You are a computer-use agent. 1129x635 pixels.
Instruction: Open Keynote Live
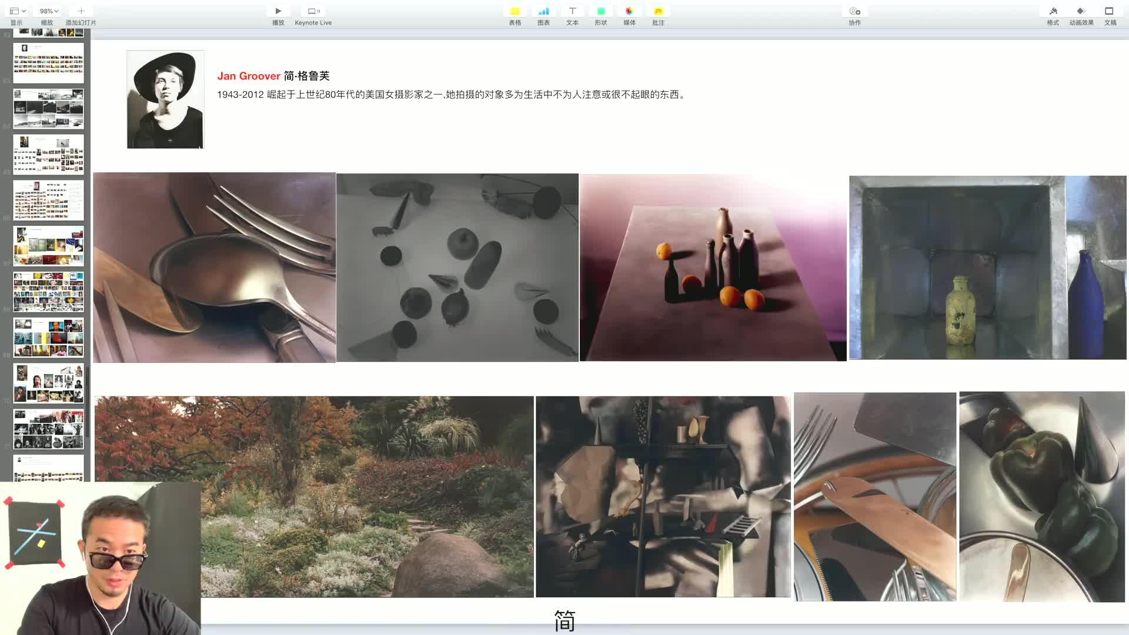pos(313,11)
